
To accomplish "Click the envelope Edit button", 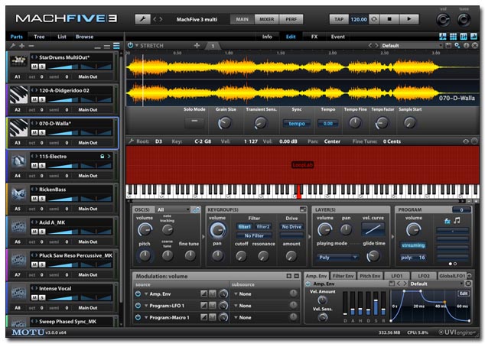I will 464,293.
